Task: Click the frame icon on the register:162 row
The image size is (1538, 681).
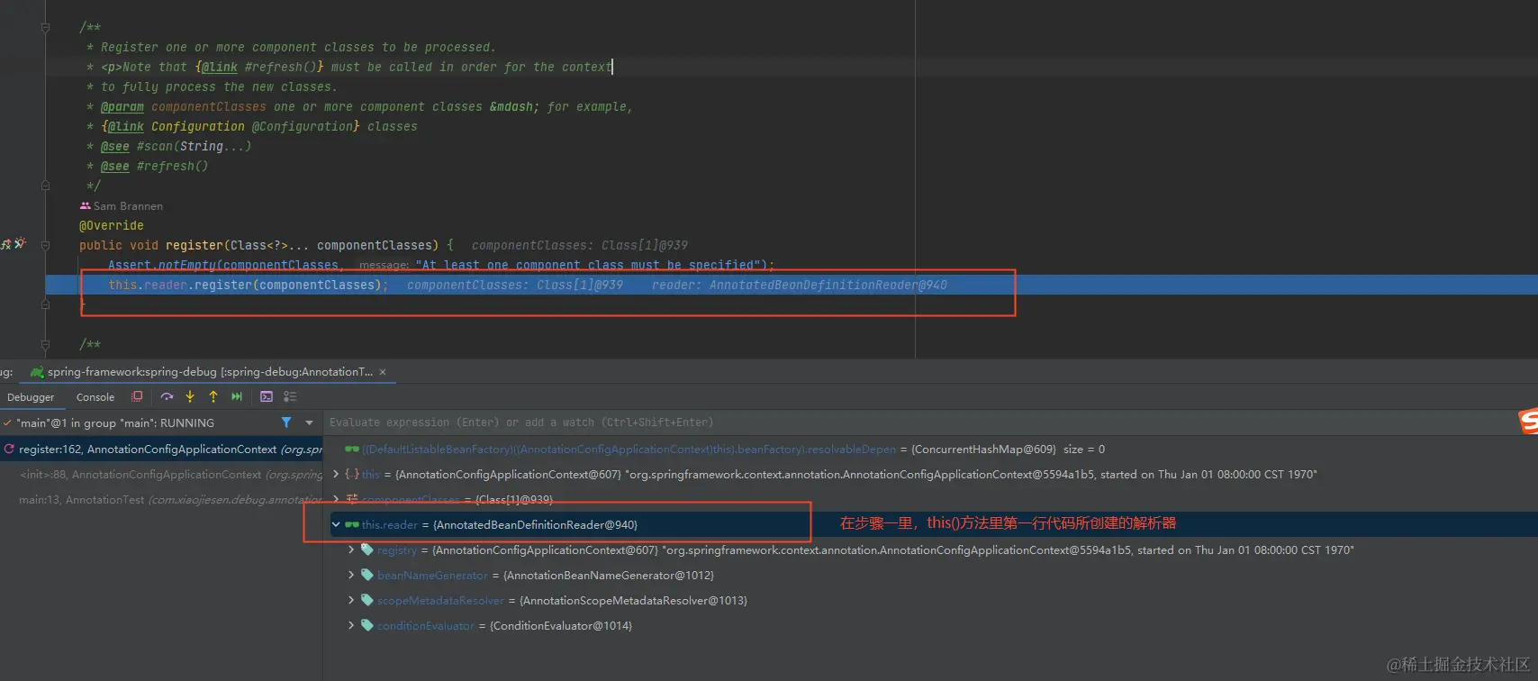Action: point(9,449)
